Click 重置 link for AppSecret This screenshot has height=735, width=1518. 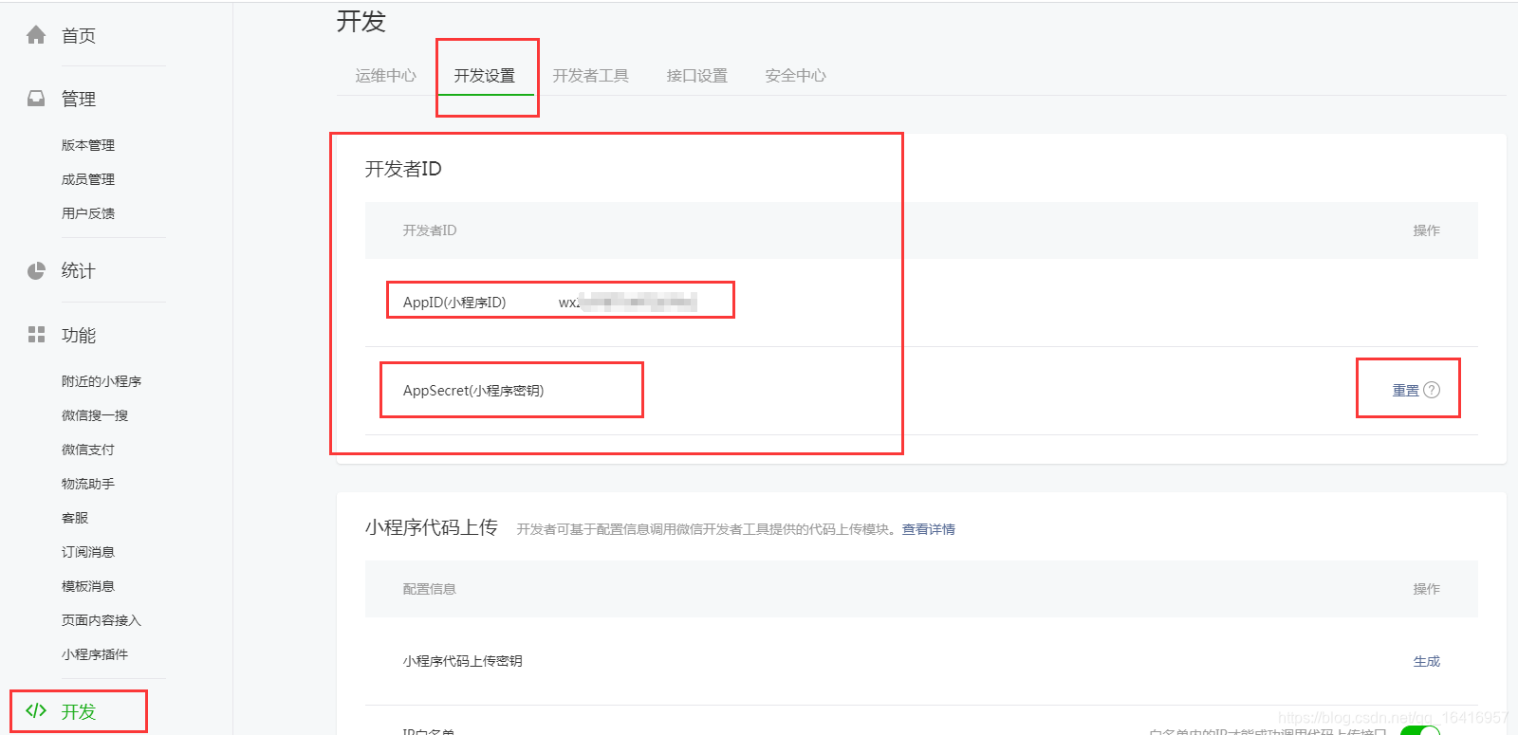(1406, 390)
